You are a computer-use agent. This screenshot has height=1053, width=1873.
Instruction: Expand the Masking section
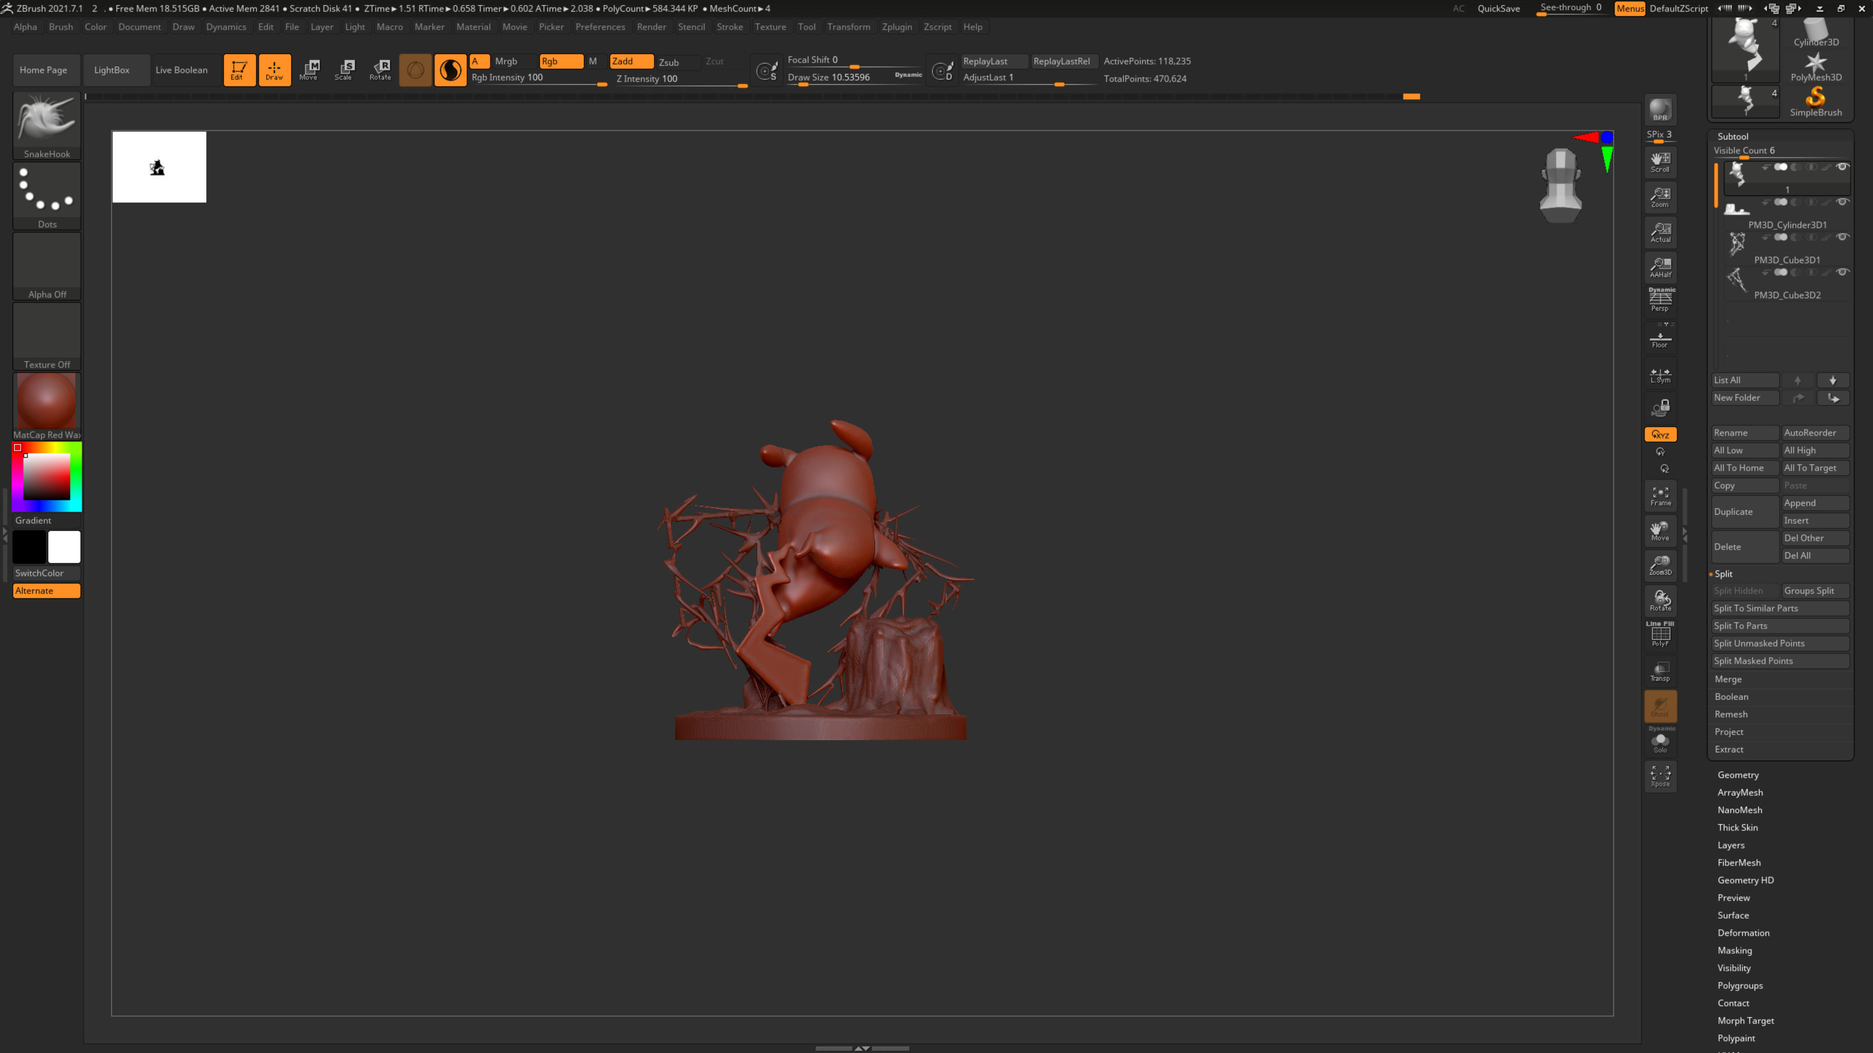pos(1735,950)
